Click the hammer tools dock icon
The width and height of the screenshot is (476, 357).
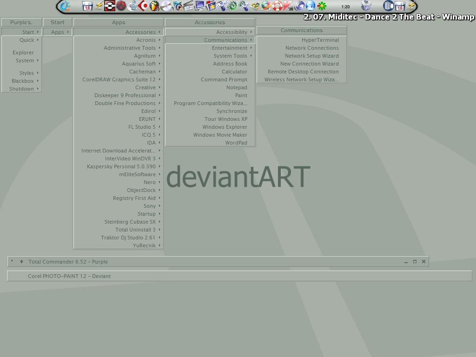click(222, 6)
